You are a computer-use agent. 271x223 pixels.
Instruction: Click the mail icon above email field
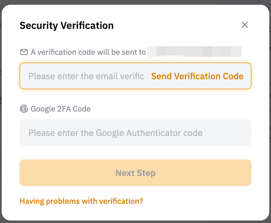coord(24,52)
